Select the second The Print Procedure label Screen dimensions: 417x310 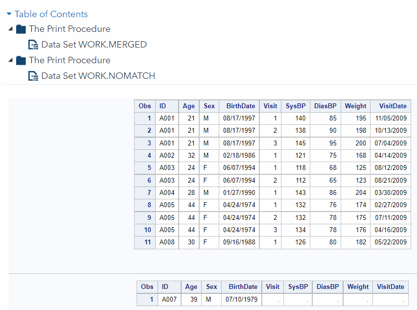point(69,60)
